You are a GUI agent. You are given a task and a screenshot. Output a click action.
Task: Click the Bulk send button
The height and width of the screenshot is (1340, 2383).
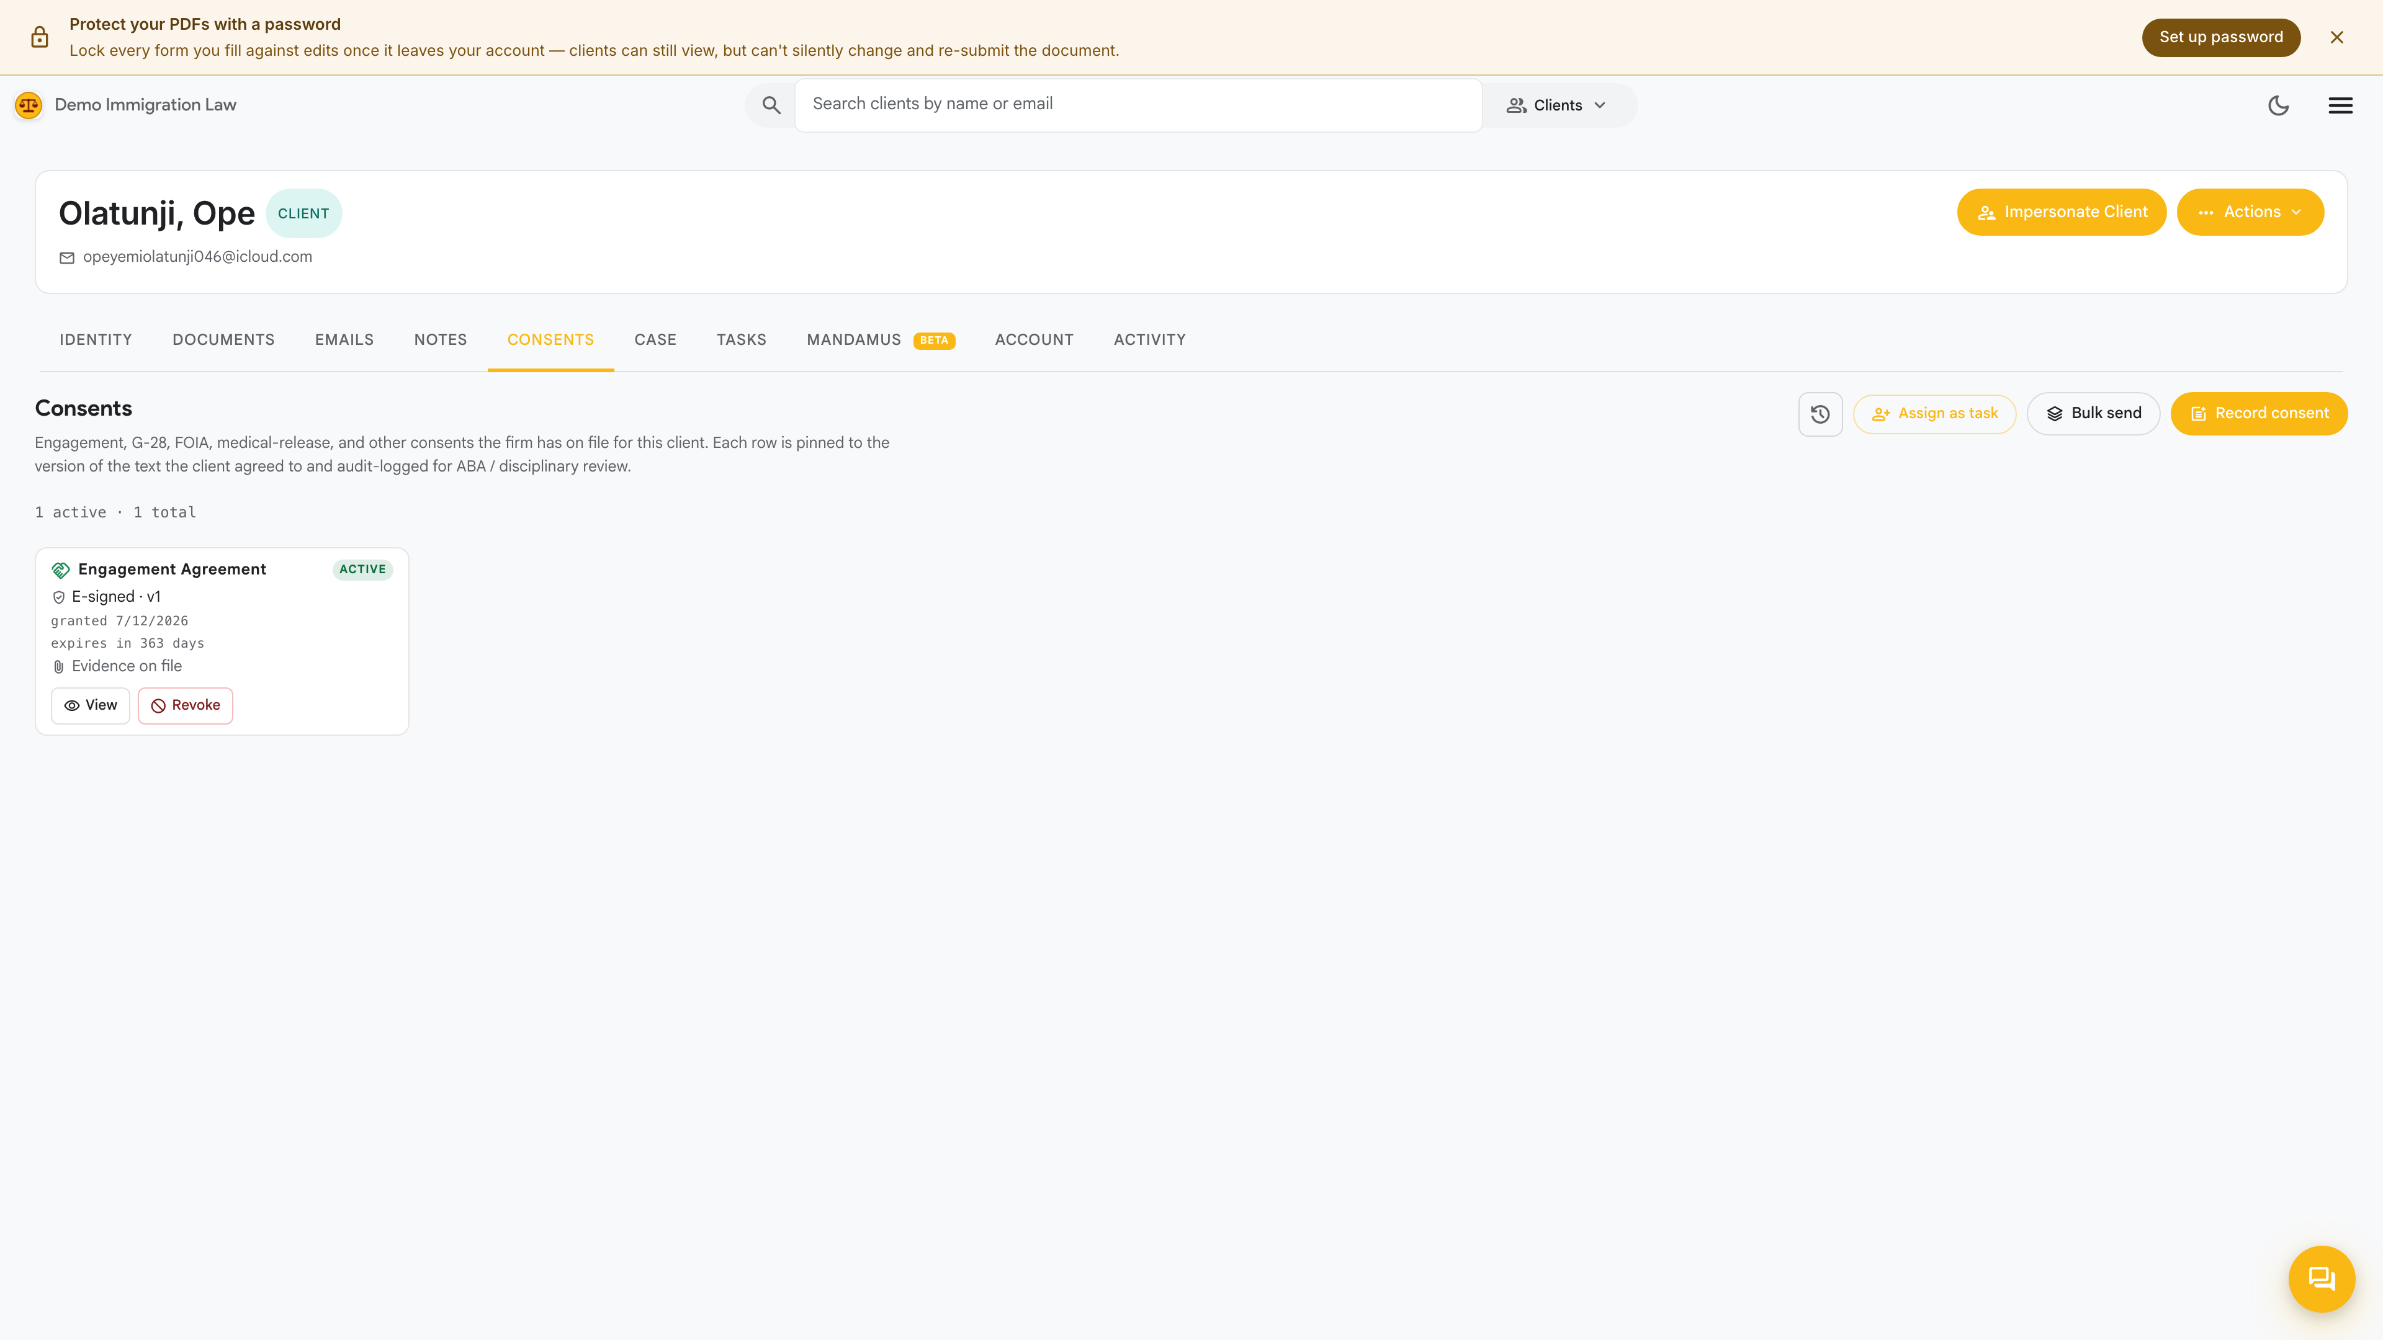[x=2093, y=414]
